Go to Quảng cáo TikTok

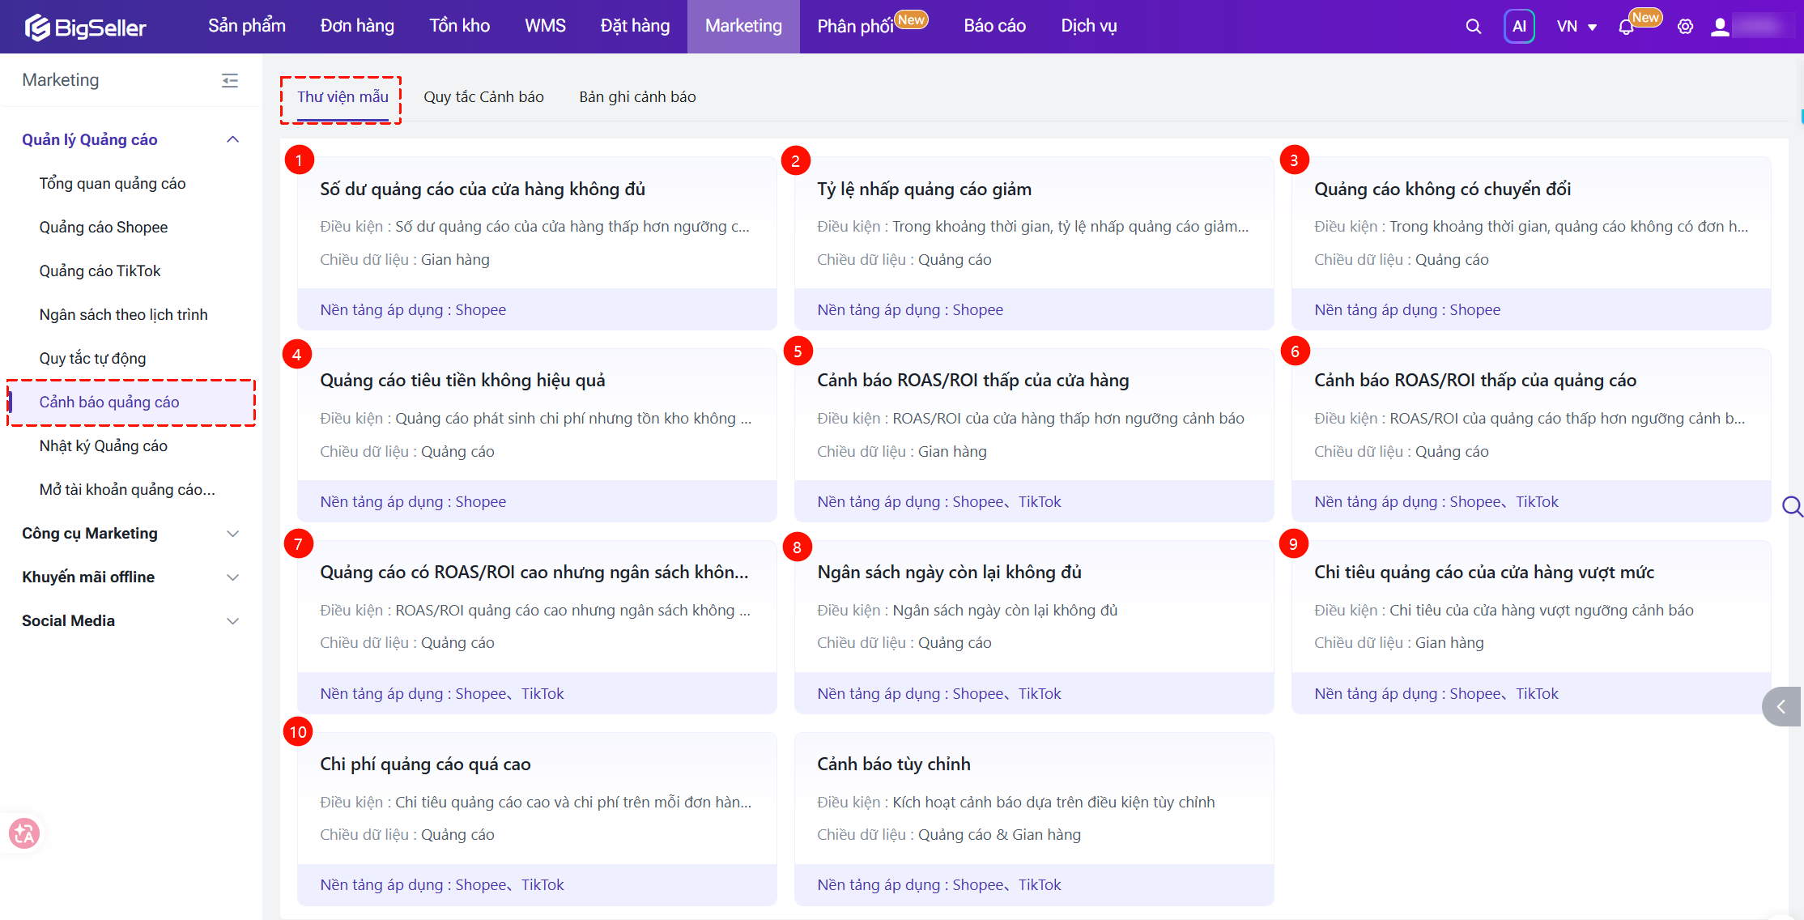(100, 271)
